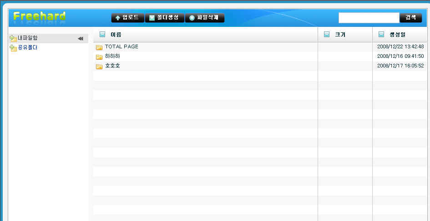
Task: Expand the 내파일함 folder plus icon
Action: [13, 39]
